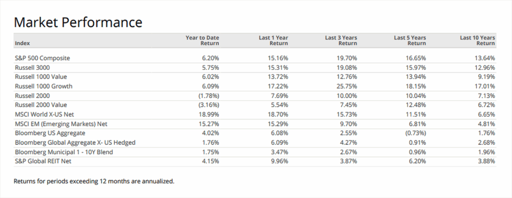Select the Russell 1000 Growth index name
This screenshot has width=512, height=198.
tap(44, 86)
